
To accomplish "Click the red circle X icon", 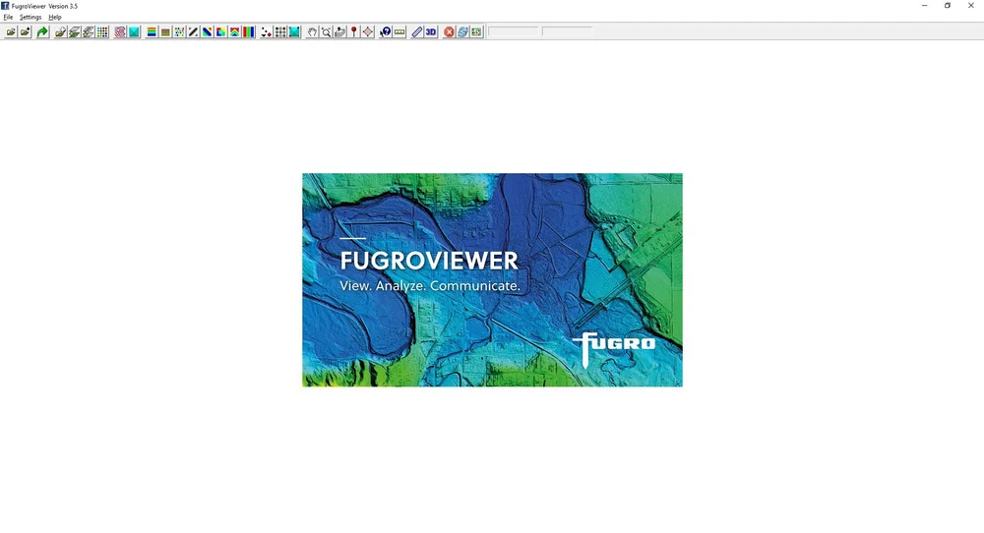I will coord(449,32).
